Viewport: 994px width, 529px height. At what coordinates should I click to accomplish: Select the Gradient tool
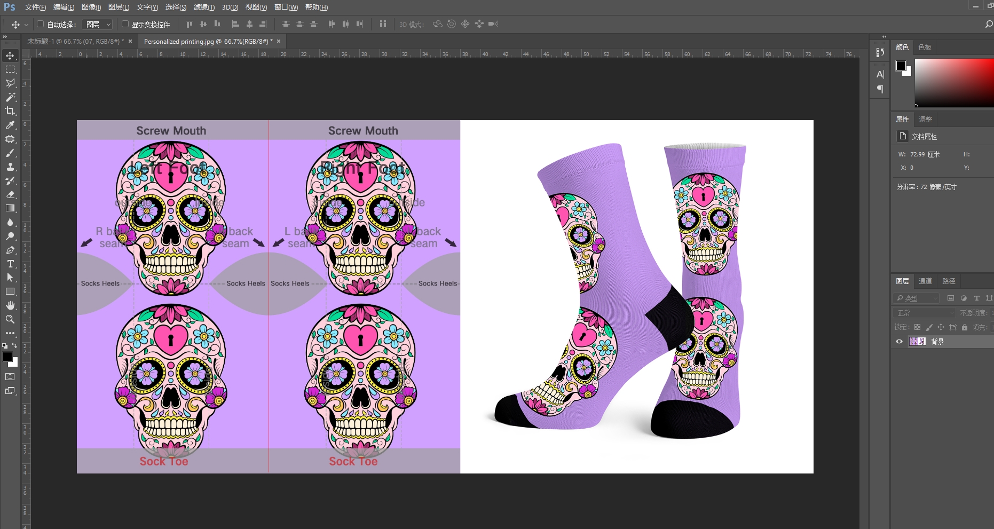click(10, 208)
